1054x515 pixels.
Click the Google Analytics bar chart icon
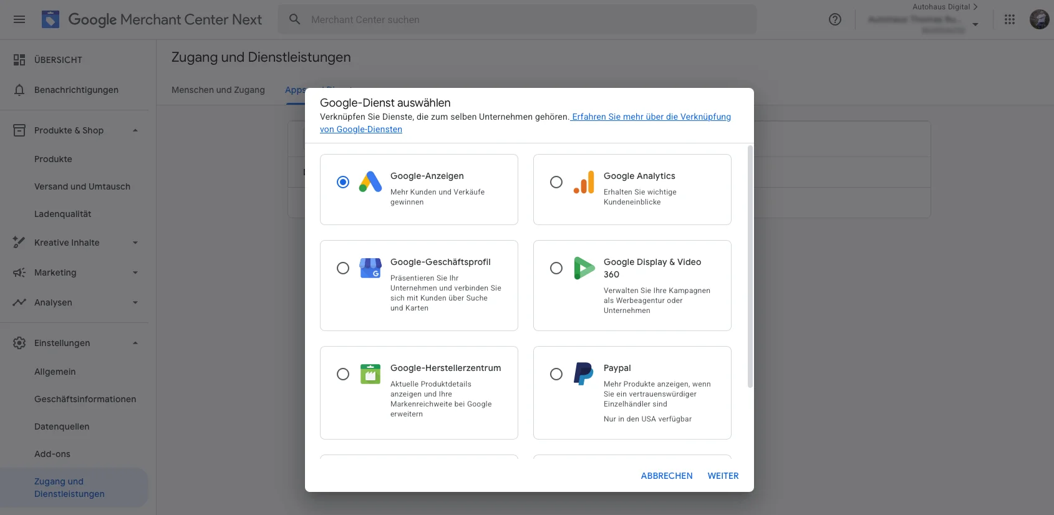coord(584,181)
